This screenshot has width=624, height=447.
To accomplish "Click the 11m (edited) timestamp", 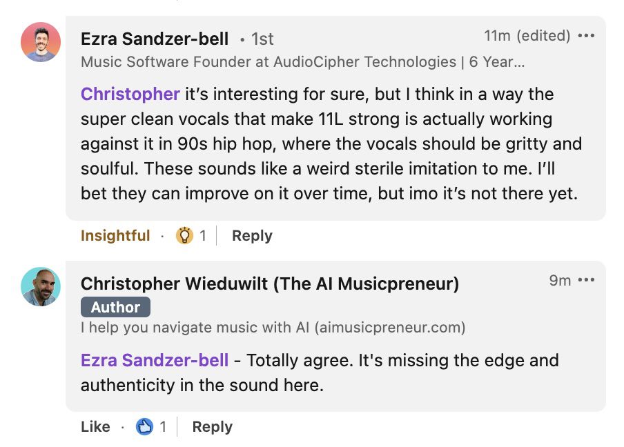I will tap(527, 36).
